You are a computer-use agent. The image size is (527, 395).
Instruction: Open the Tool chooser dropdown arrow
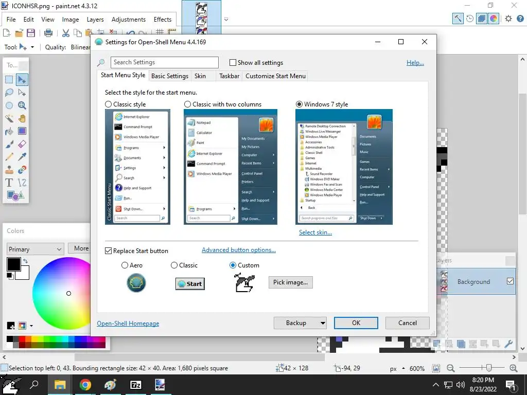pyautogui.click(x=32, y=47)
